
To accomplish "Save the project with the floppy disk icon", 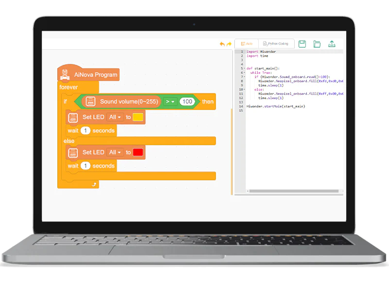I will [x=302, y=44].
